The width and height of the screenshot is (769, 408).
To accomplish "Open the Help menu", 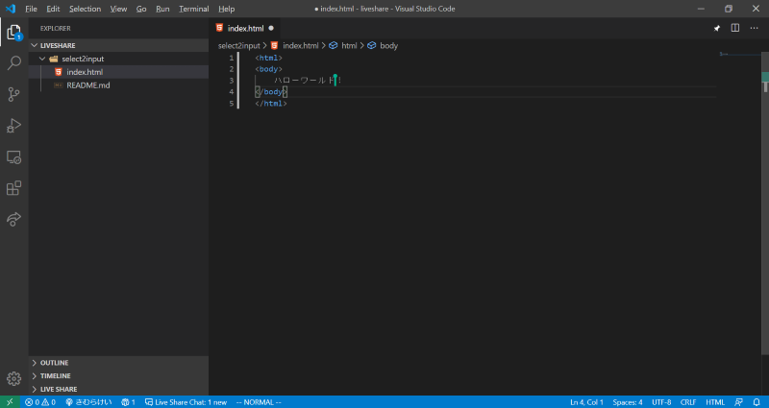I will point(226,9).
